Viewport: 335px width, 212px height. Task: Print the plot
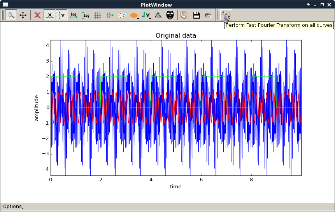coord(209,15)
